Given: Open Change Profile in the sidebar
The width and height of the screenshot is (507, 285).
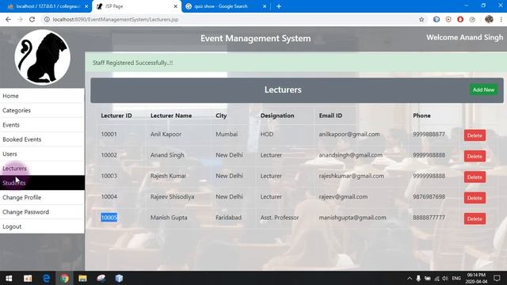Looking at the screenshot, I should (42, 197).
